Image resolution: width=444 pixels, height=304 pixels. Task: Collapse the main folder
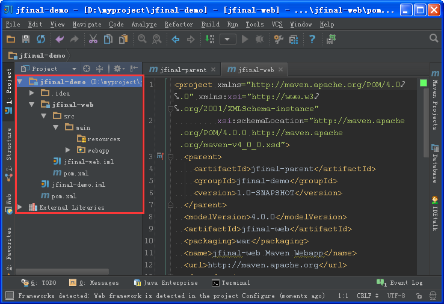56,127
